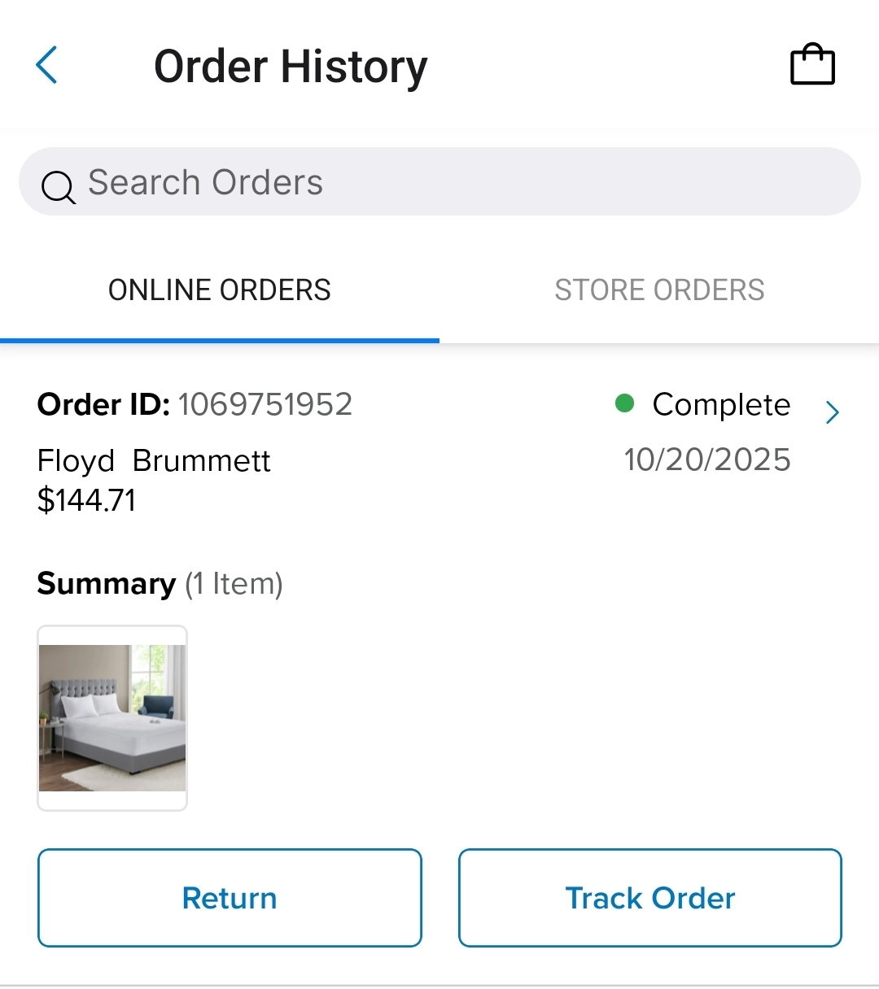Screen dimensions: 879x989
Task: Focus the Search Orders field
Action: pos(439,181)
